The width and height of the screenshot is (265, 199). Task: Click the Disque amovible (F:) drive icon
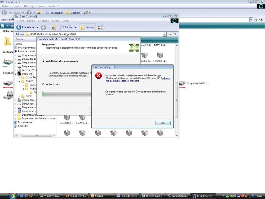pyautogui.click(x=183, y=83)
